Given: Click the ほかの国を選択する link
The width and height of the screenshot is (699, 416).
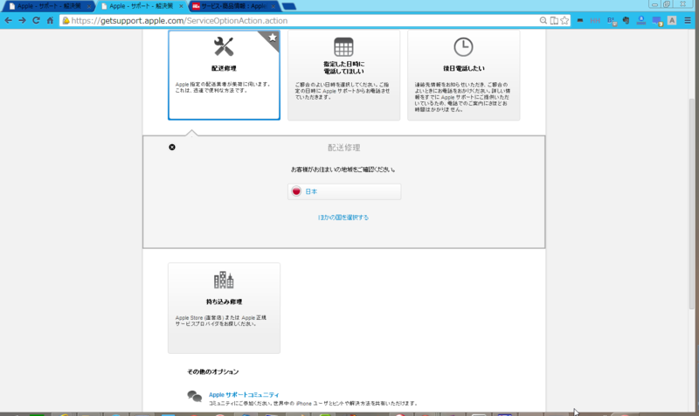Looking at the screenshot, I should click(343, 218).
